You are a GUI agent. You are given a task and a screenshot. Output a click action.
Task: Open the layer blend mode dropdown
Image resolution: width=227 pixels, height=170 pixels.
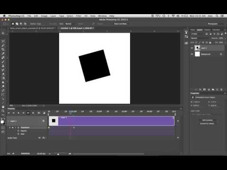click(201, 38)
